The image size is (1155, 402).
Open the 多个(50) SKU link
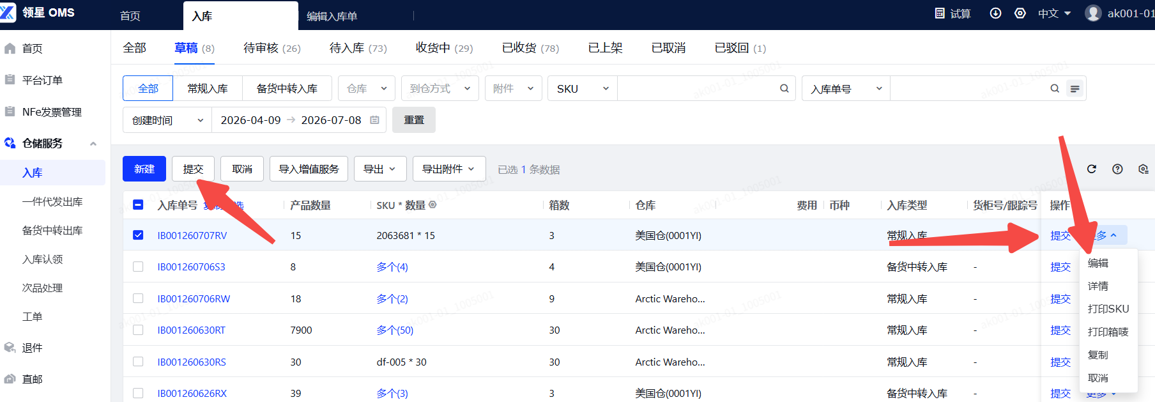tap(395, 330)
